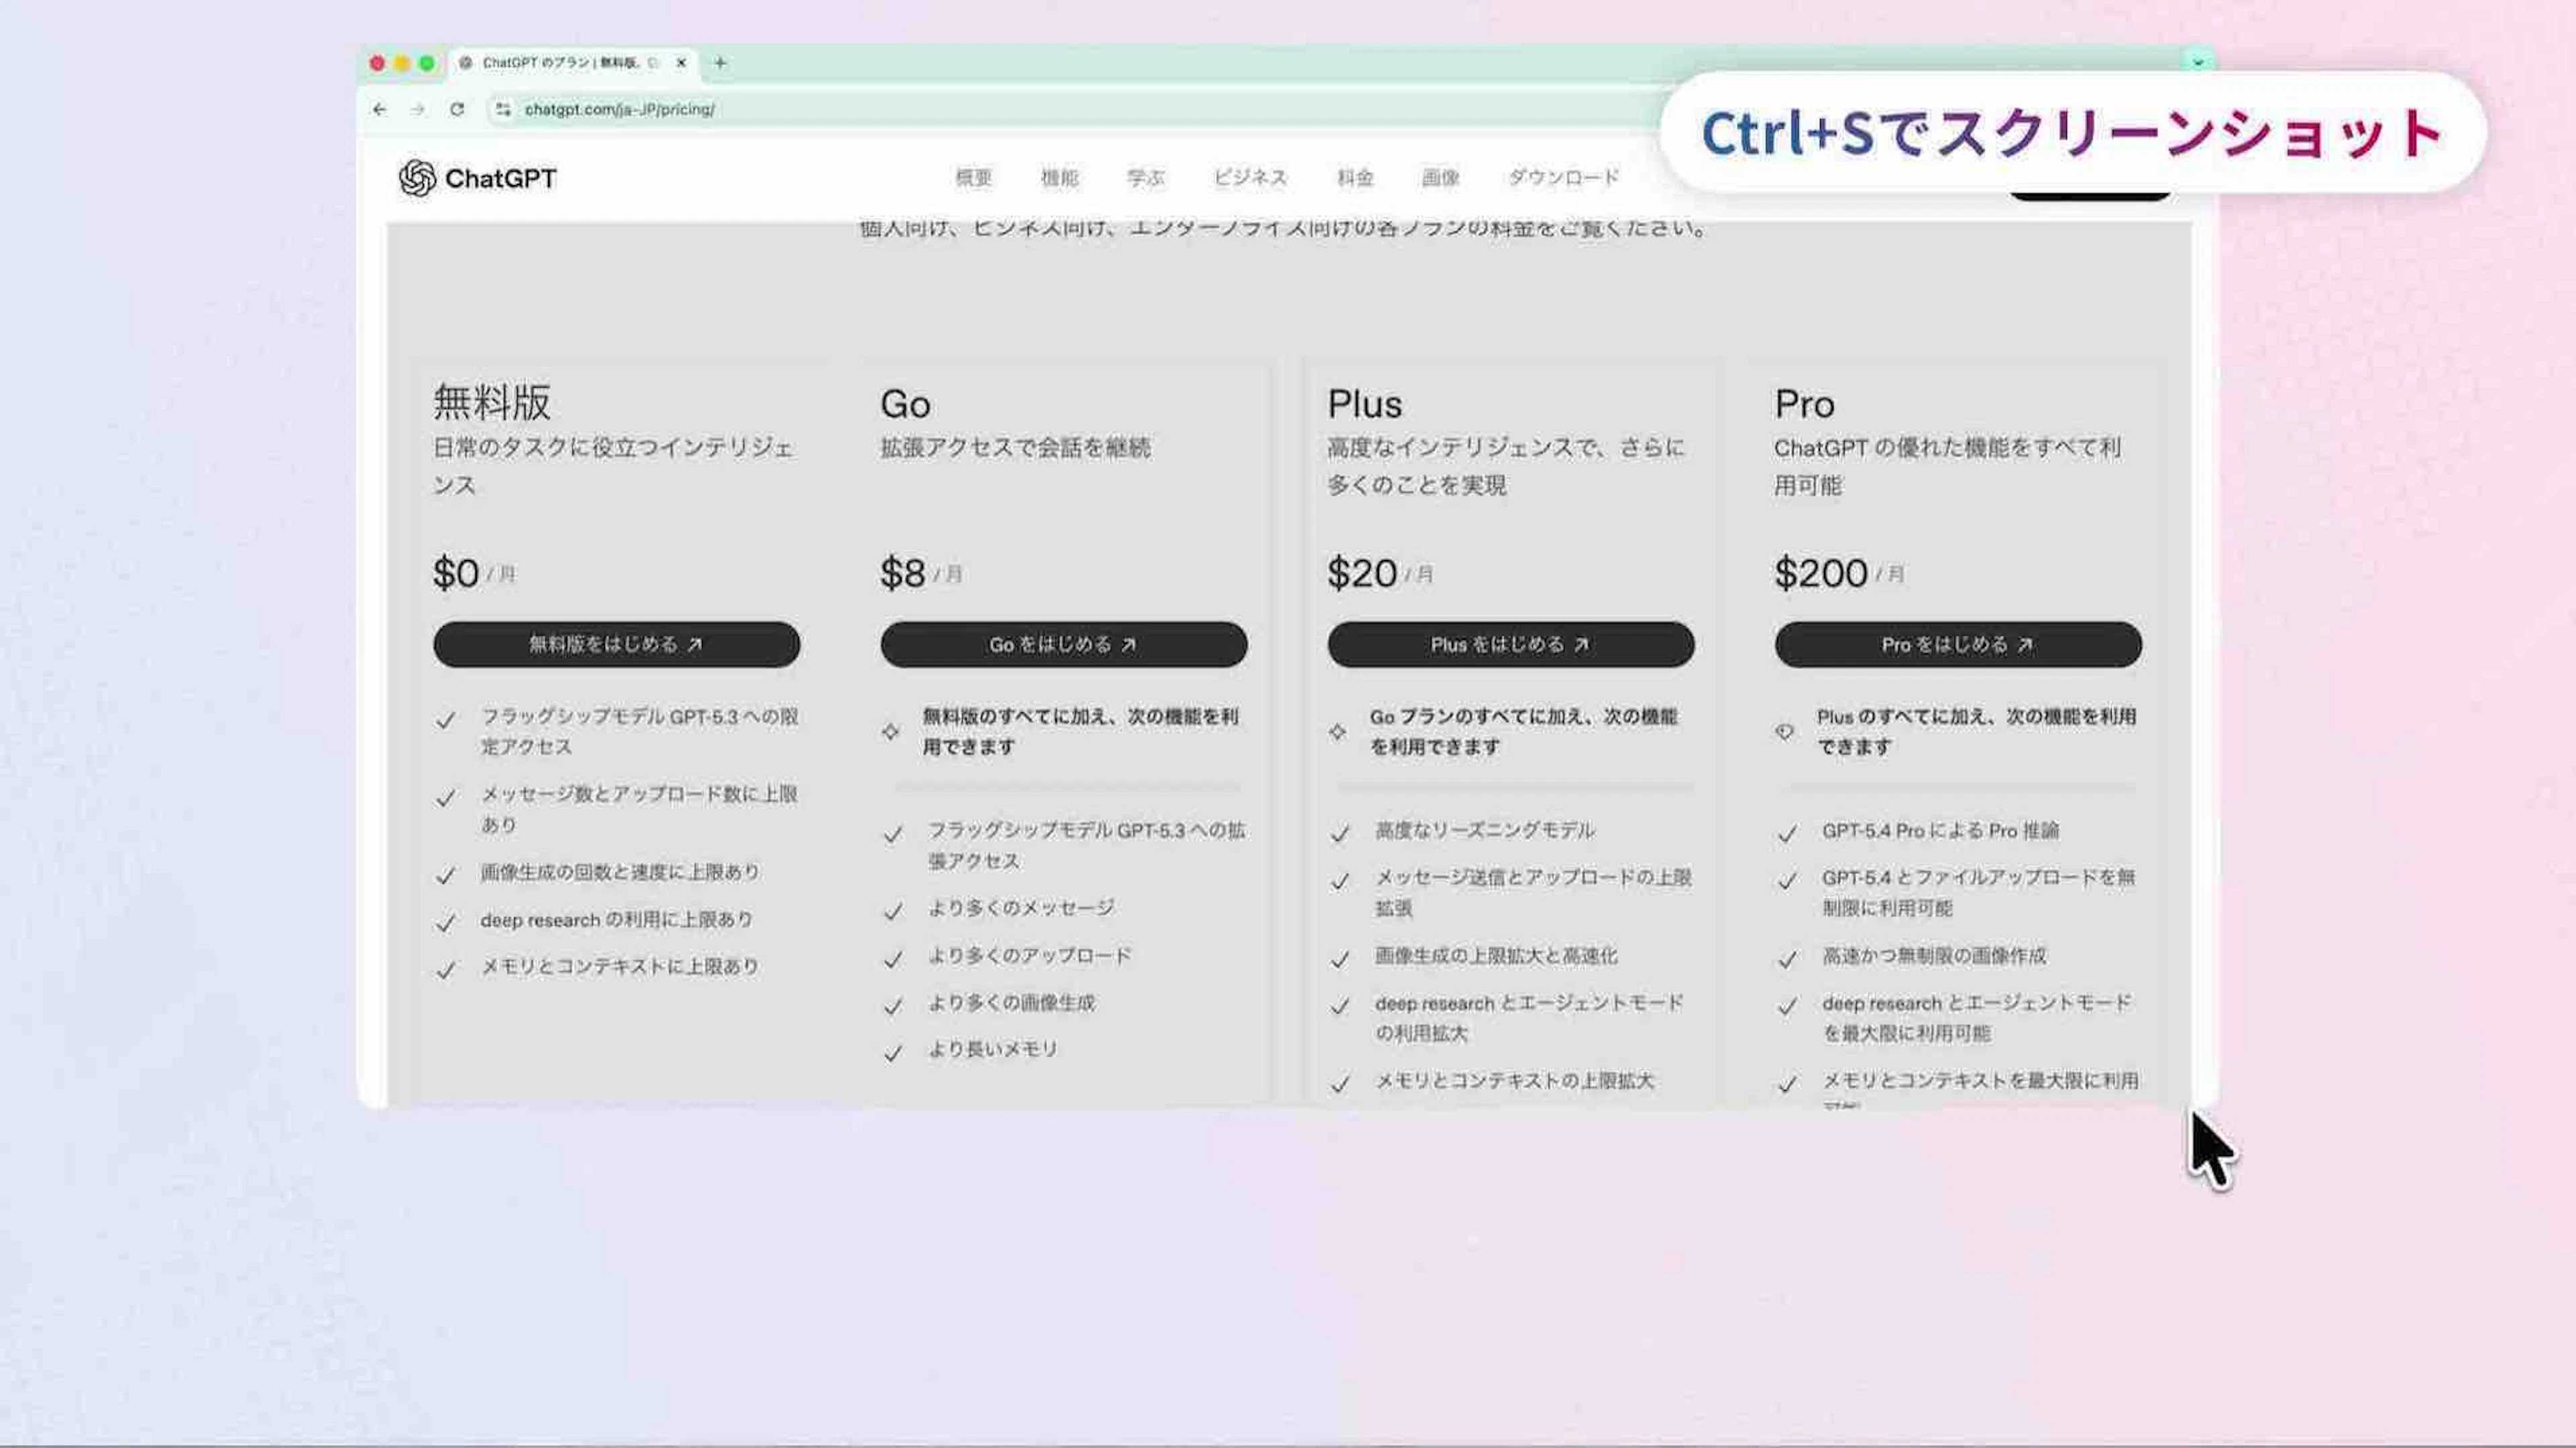The image size is (2576, 1448).
Task: Go to the ダウンロード navigation item
Action: click(1563, 178)
